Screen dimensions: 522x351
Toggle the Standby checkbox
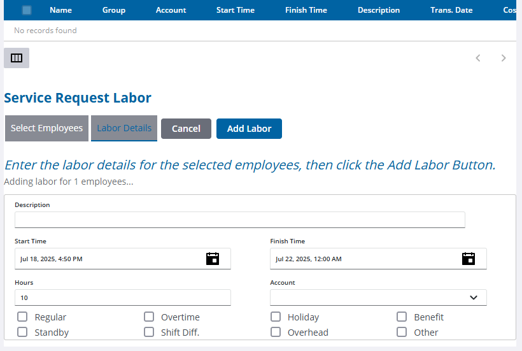pyautogui.click(x=22, y=332)
